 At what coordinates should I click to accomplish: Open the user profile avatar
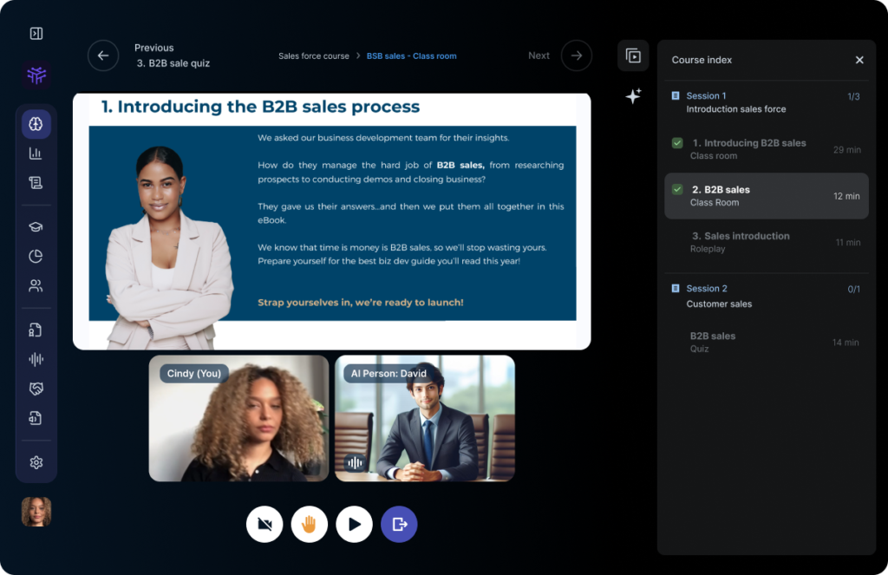click(x=36, y=512)
